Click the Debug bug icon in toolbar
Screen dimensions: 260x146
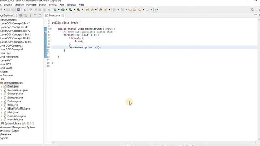coord(55,10)
